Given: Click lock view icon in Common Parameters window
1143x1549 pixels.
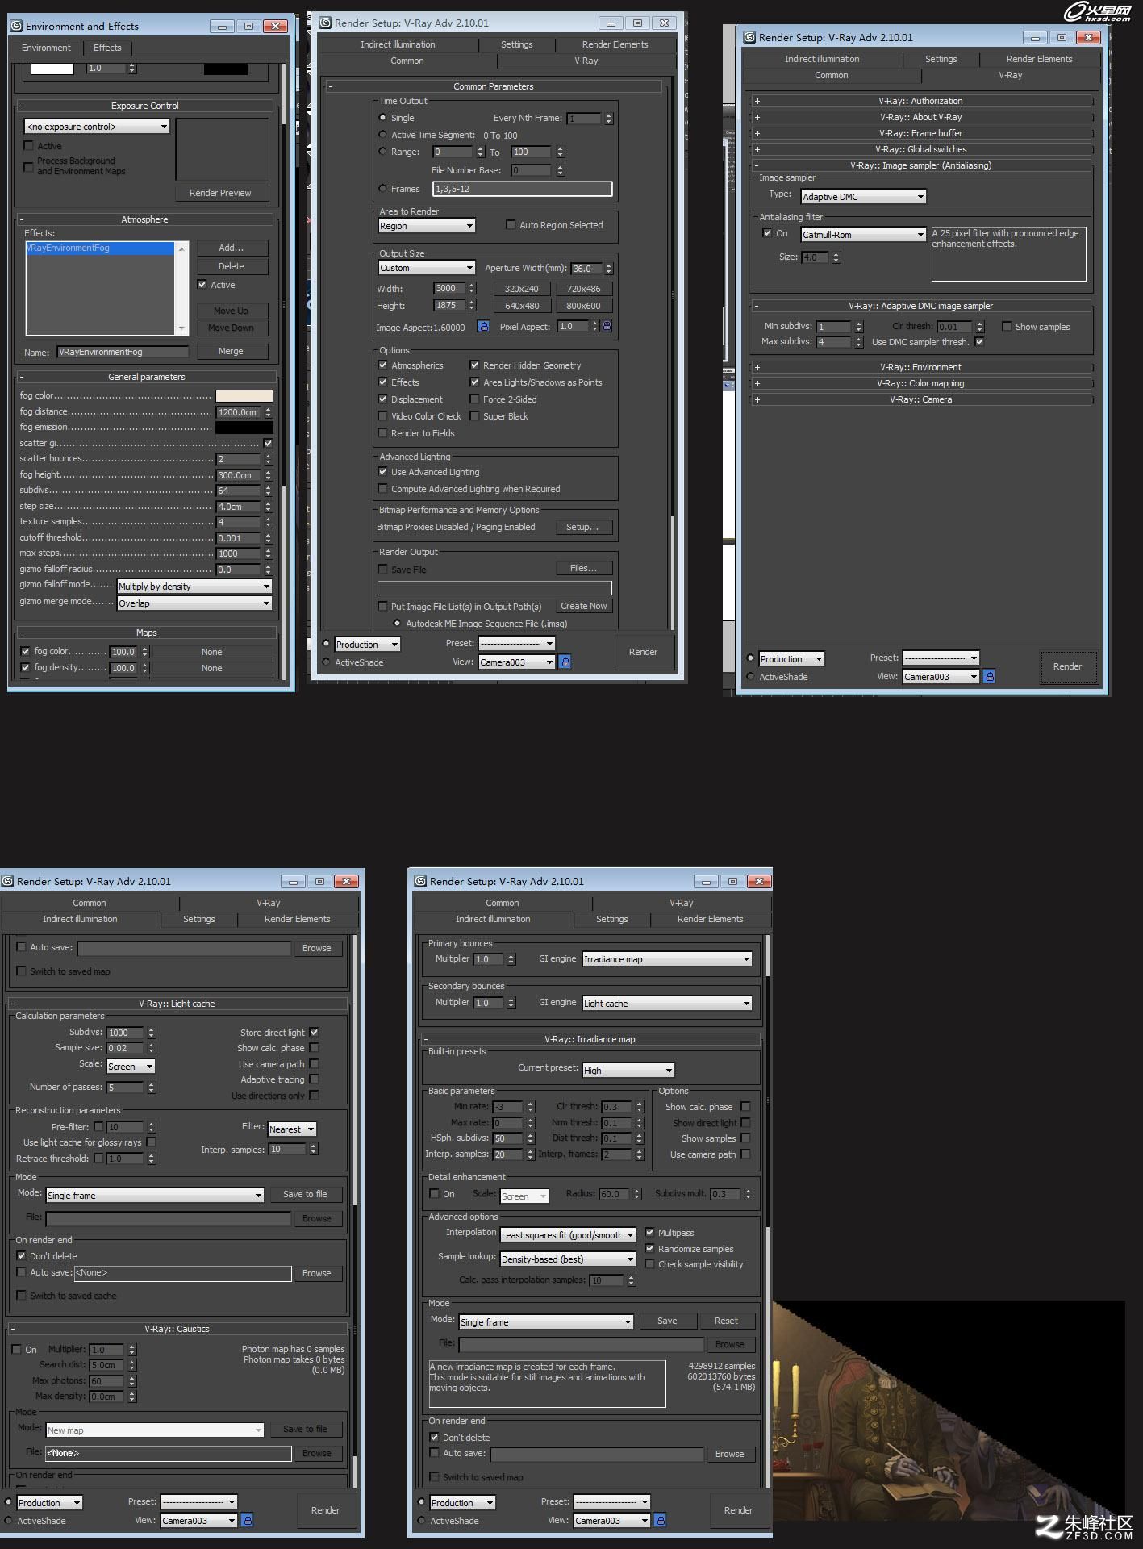Looking at the screenshot, I should tap(565, 662).
